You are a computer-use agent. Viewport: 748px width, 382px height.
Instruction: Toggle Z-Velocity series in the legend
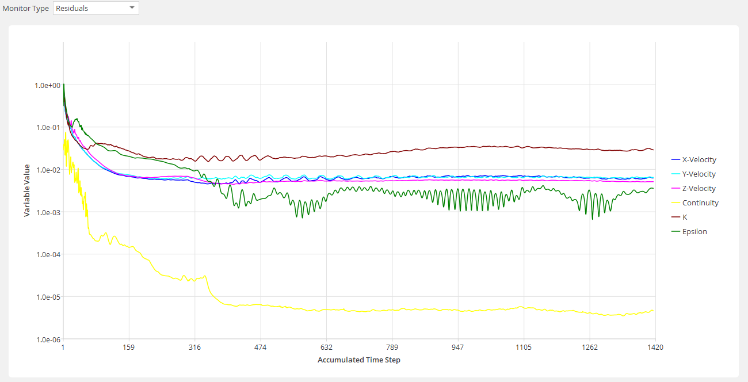[694, 188]
